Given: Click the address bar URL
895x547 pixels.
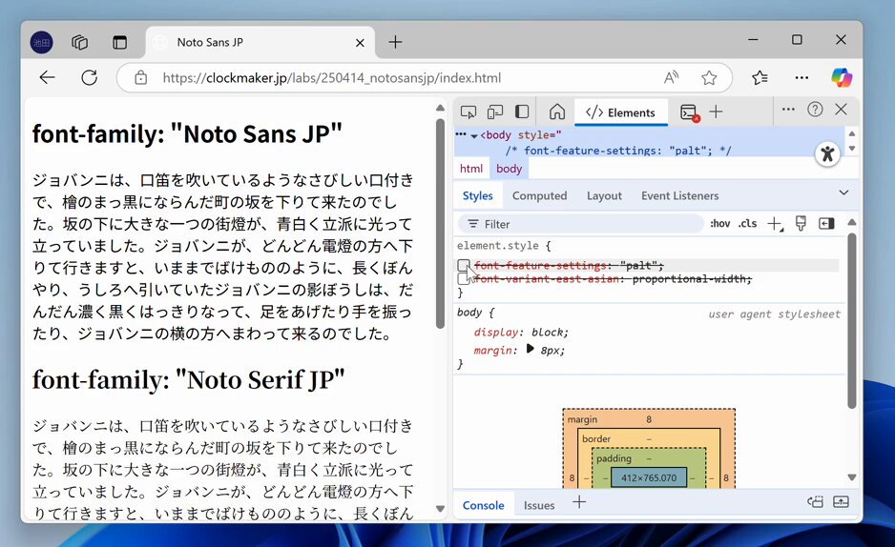Looking at the screenshot, I should (x=332, y=78).
